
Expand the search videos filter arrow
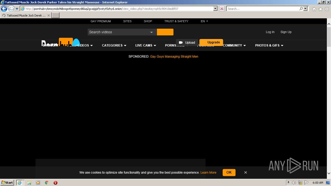tap(152, 32)
